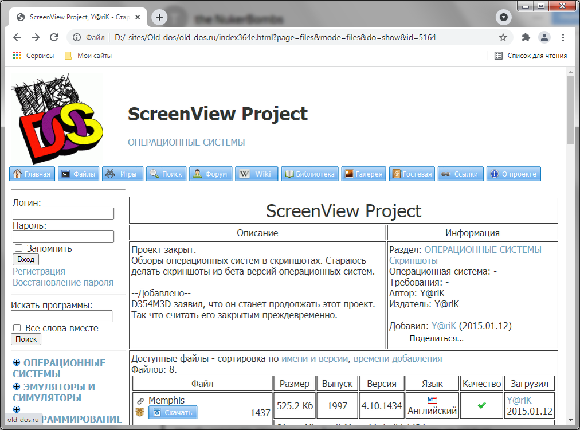Open Ссылки navigation button
This screenshot has width=580, height=430.
point(461,174)
